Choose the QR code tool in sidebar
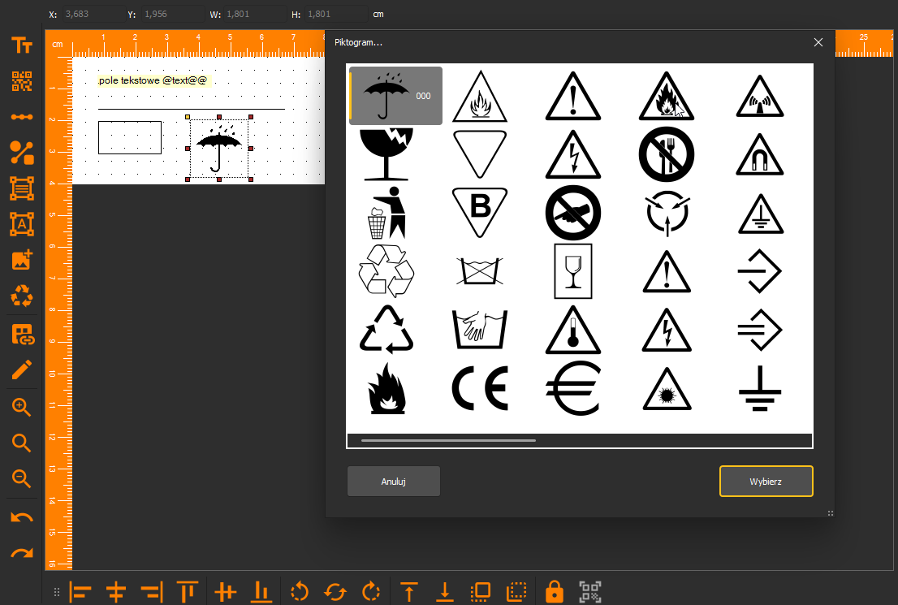Viewport: 898px width, 605px height. (22, 81)
